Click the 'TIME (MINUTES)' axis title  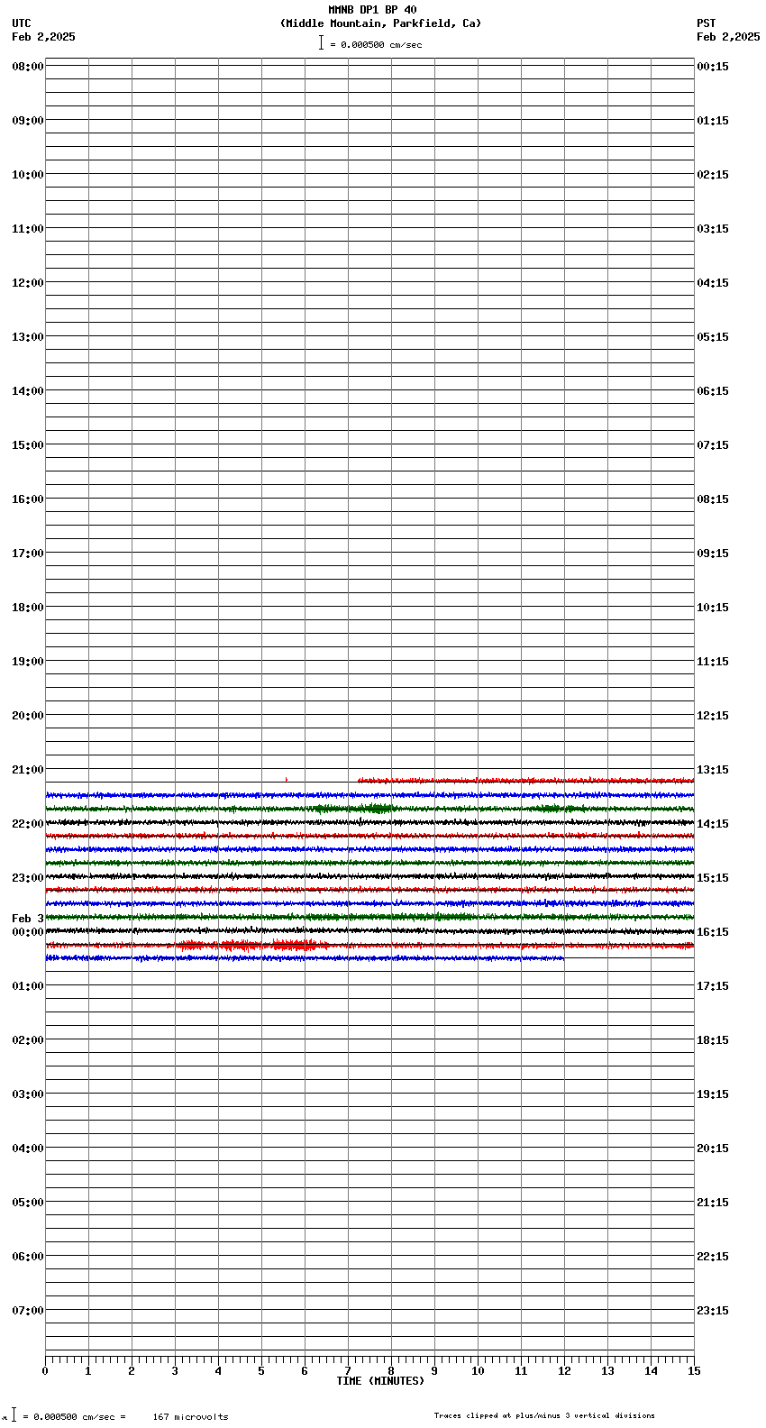[x=380, y=1381]
